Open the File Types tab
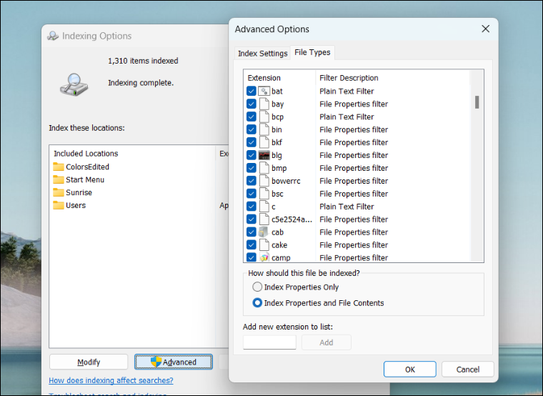 pos(312,52)
